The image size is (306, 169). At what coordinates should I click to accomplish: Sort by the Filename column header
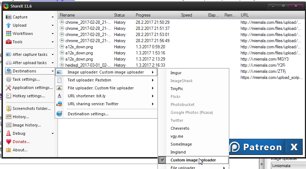click(85, 15)
